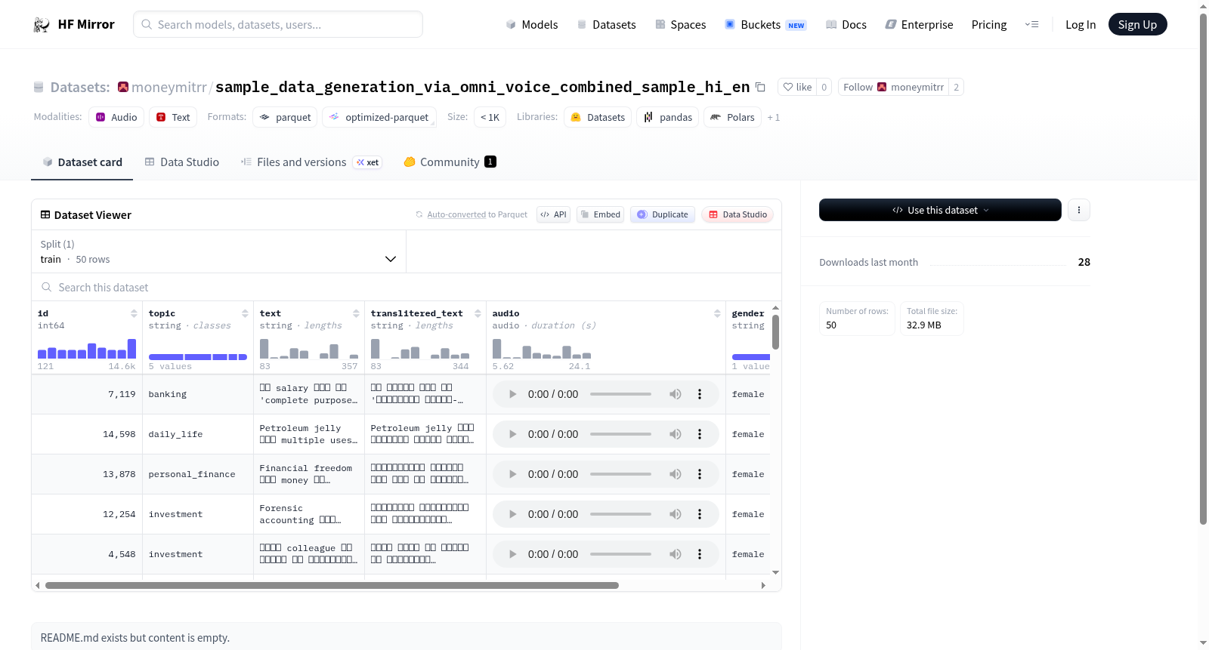Go to Spaces

coord(681,25)
